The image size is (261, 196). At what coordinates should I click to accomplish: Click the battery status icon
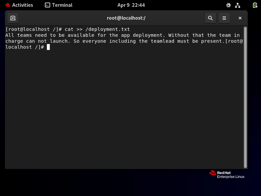(255, 5)
